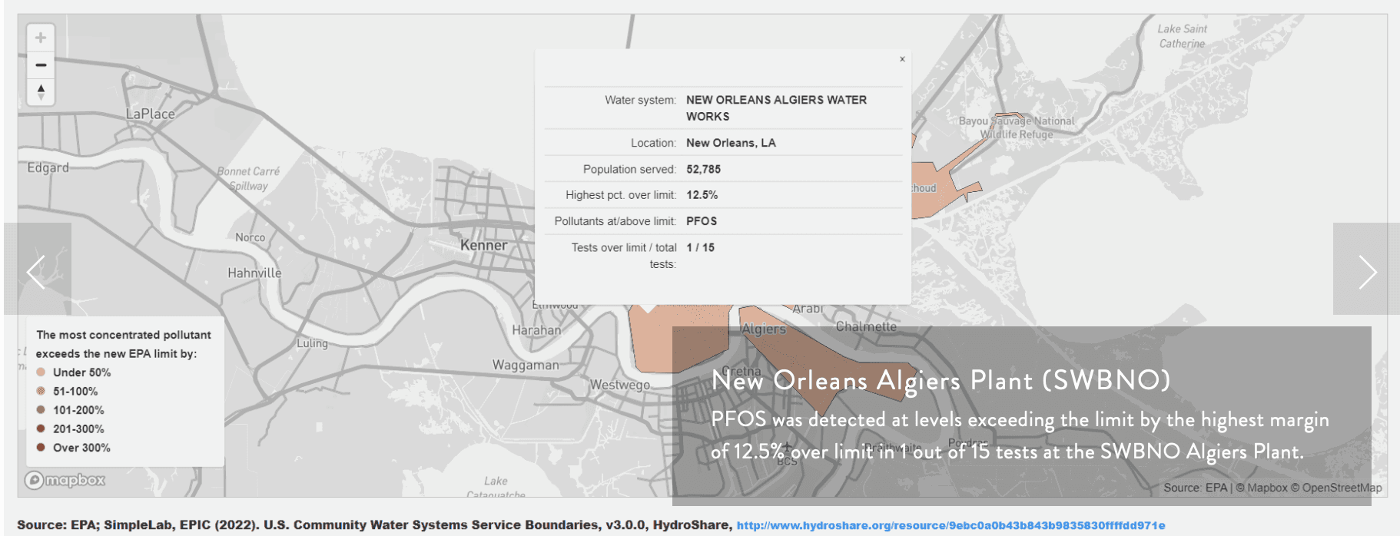Click the Hahnville map label
Screen dimensions: 1400x536
point(254,273)
